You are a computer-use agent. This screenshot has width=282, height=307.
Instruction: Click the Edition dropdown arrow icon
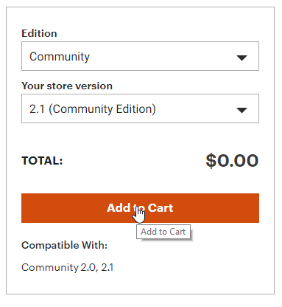pyautogui.click(x=242, y=58)
